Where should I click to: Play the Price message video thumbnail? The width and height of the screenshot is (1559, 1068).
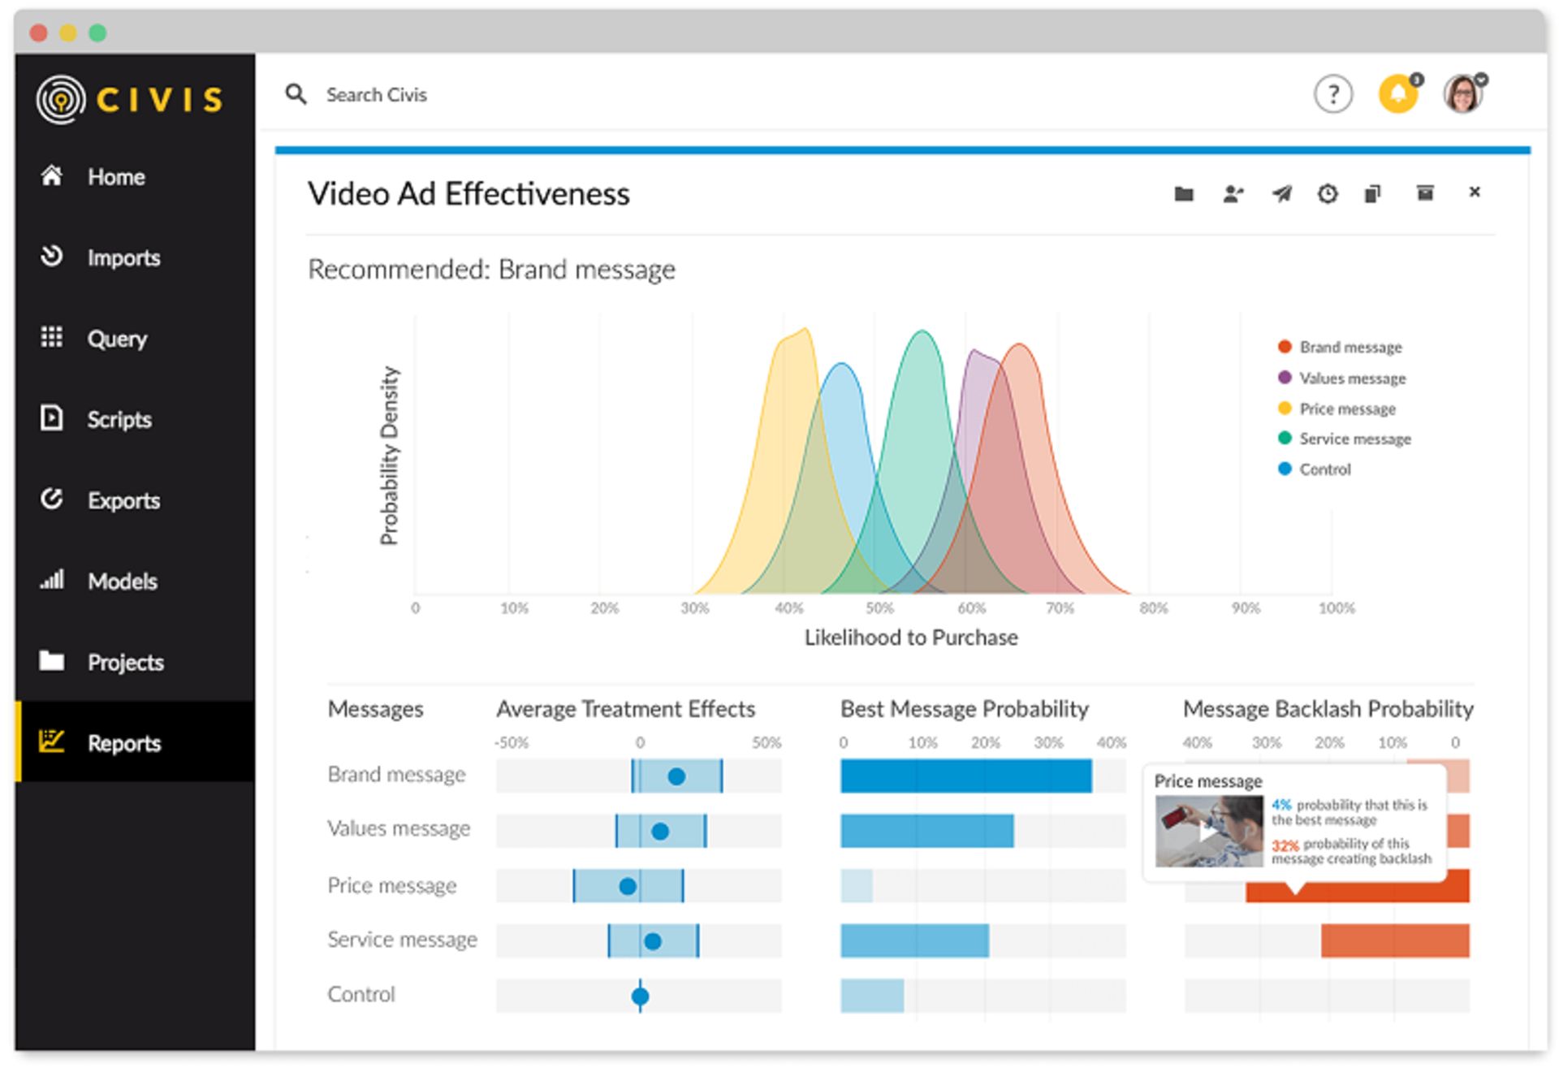pos(1208,832)
